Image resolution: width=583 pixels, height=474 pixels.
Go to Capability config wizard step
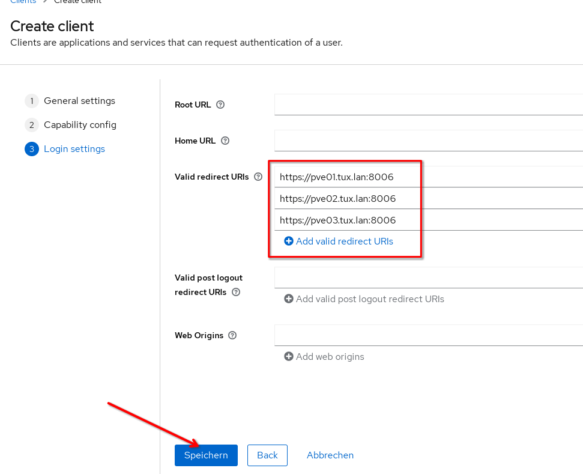[80, 125]
